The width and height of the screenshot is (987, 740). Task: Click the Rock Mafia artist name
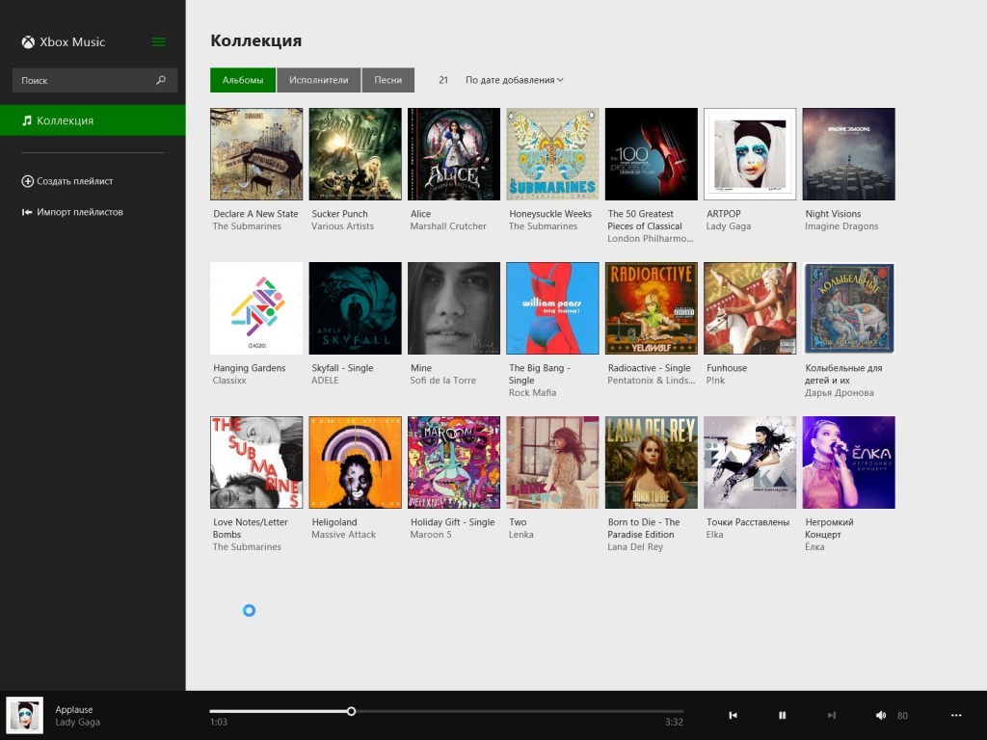pyautogui.click(x=532, y=393)
